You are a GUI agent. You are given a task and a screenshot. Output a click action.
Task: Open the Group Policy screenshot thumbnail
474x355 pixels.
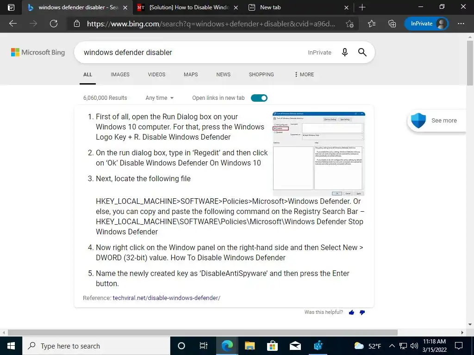tap(319, 154)
